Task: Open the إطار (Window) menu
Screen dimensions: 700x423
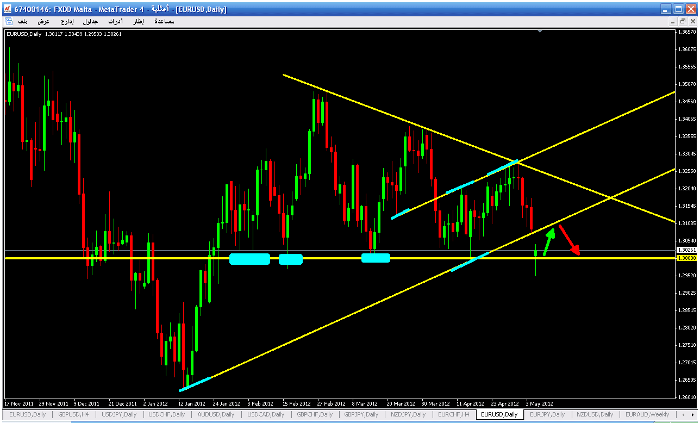Action: (x=139, y=22)
